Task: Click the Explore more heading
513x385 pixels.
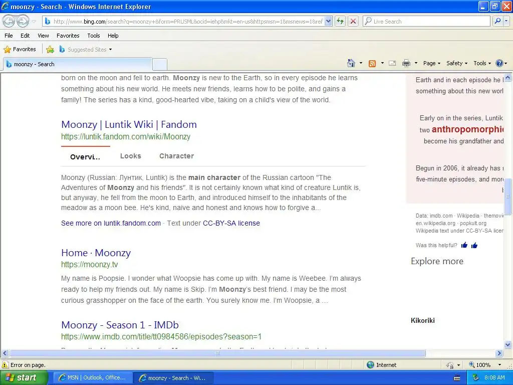Action: (437, 261)
